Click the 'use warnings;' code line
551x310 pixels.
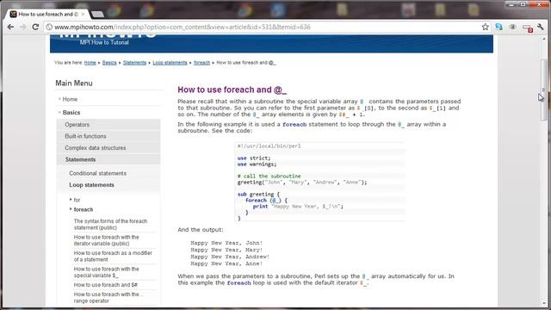point(257,164)
